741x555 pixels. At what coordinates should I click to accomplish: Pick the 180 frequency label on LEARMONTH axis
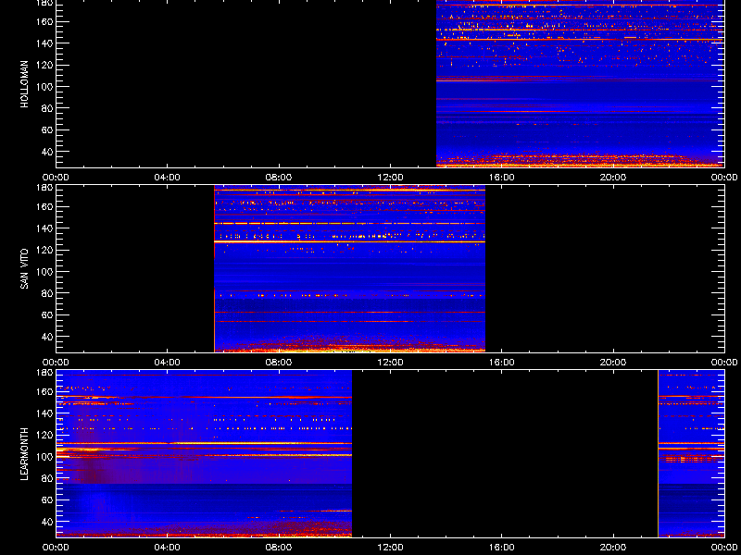click(44, 373)
